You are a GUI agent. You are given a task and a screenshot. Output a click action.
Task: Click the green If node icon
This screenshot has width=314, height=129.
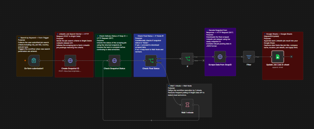[187, 59]
